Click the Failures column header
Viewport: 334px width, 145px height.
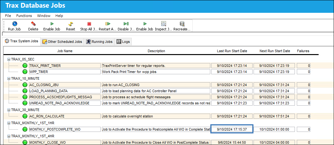303,51
